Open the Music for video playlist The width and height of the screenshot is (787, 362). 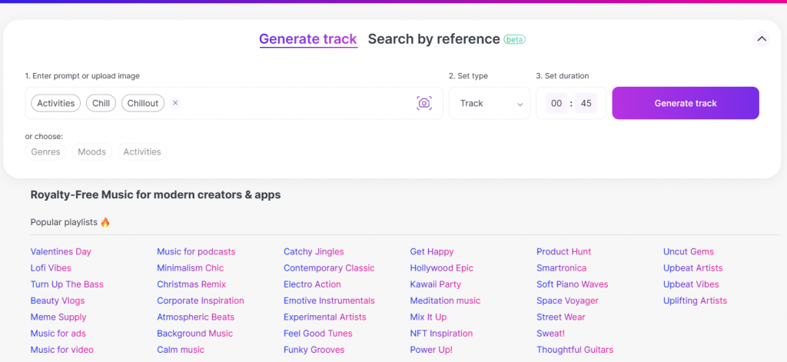tap(61, 350)
